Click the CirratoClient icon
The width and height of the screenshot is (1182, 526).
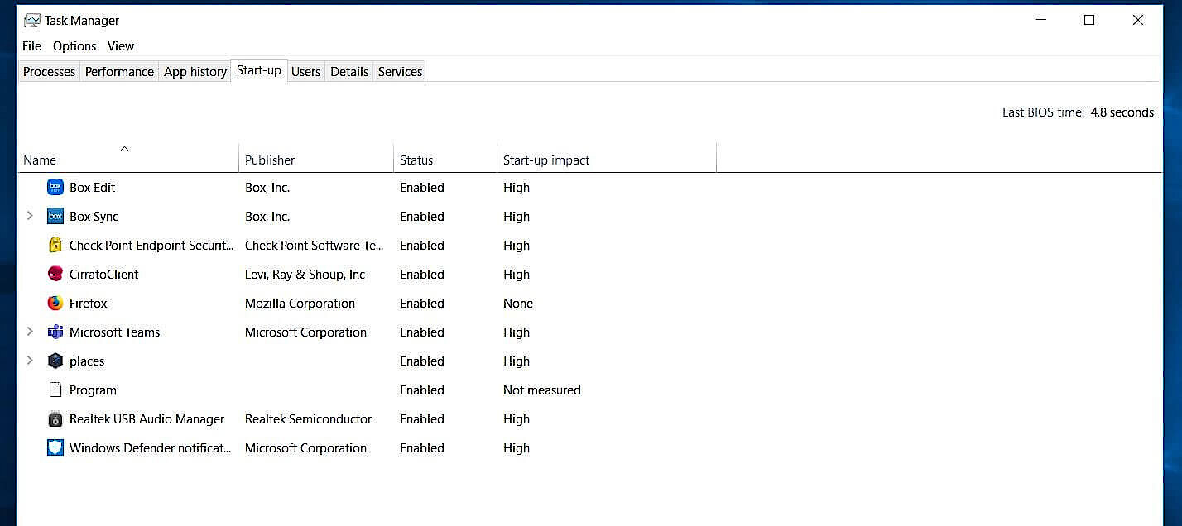click(55, 274)
